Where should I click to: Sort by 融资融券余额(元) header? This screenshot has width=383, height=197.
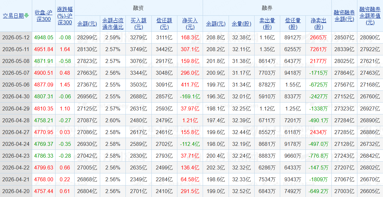tap(344, 16)
